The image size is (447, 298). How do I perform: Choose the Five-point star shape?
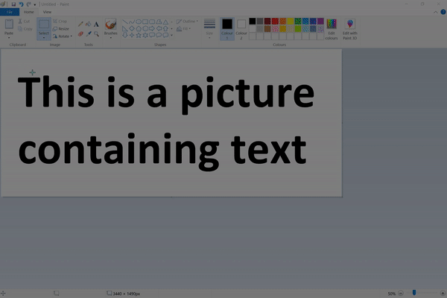[x=139, y=35]
